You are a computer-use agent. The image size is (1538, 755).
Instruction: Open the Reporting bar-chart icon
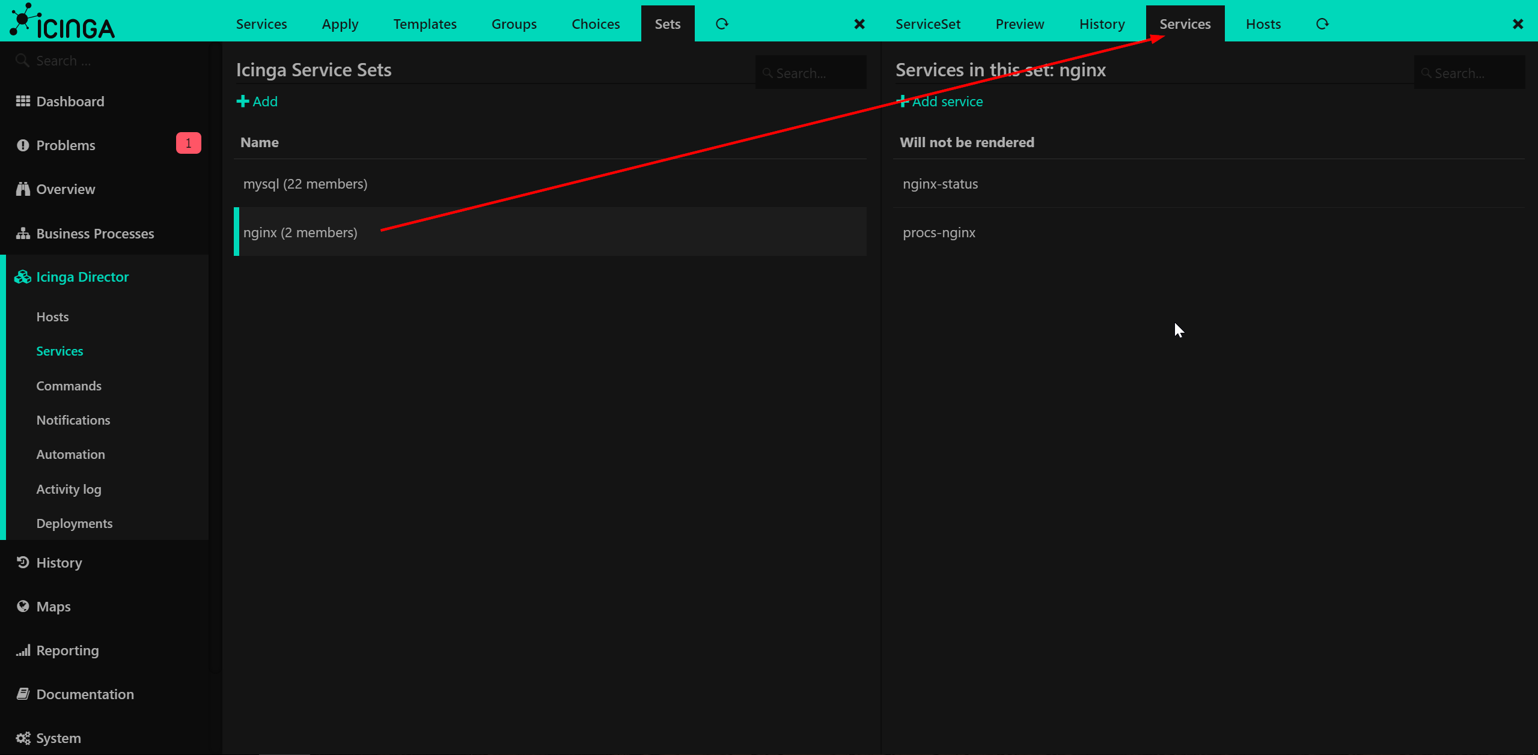click(x=23, y=650)
